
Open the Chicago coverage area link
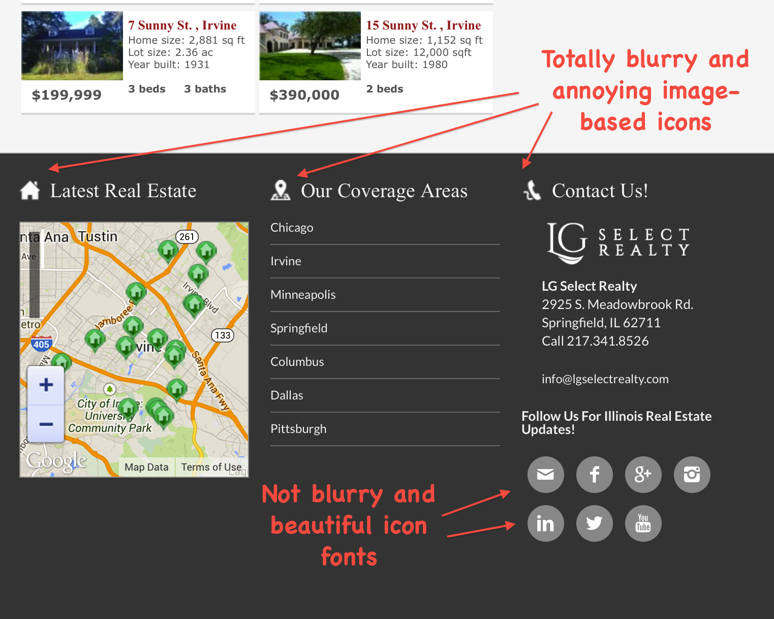(292, 228)
